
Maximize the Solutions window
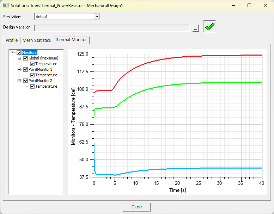(249, 5)
